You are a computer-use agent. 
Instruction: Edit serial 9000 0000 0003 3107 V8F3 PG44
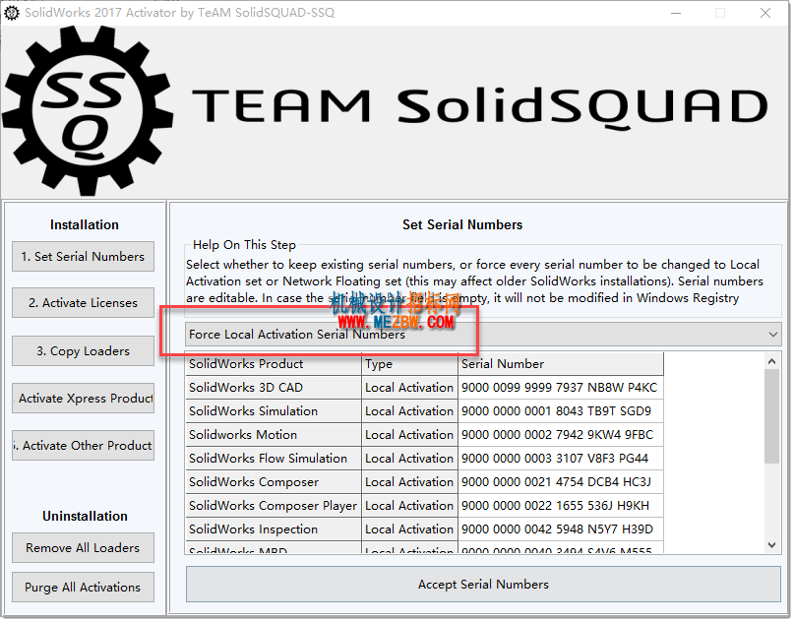(x=561, y=459)
